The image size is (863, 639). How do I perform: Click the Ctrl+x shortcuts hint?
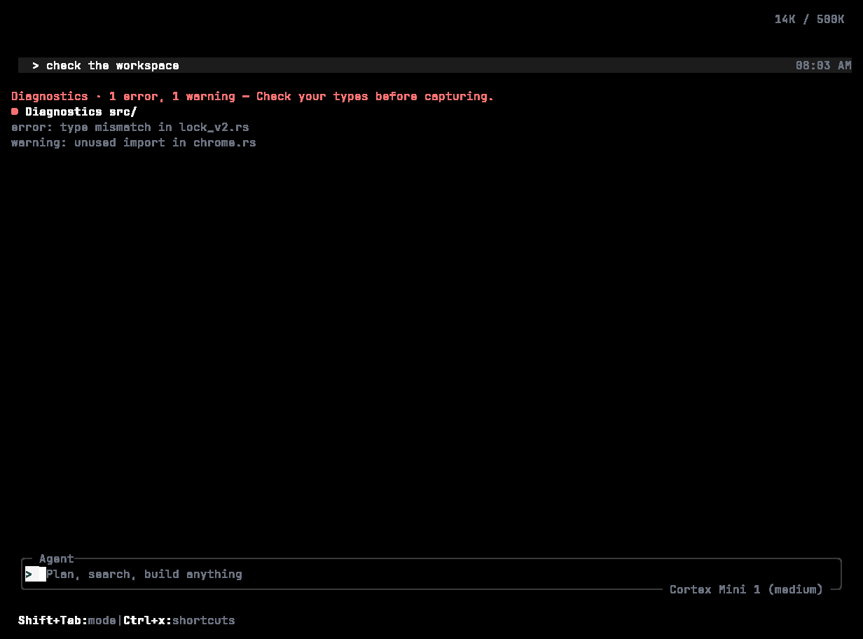[179, 620]
